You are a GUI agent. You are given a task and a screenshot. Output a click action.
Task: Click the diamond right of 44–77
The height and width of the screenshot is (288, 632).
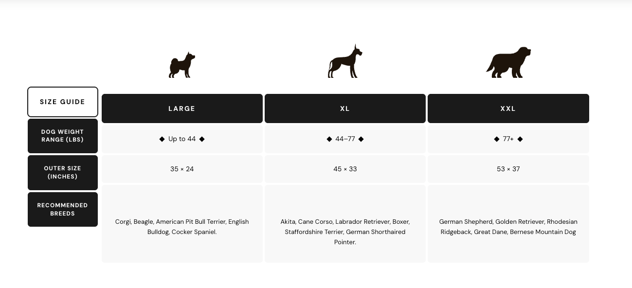(x=361, y=139)
